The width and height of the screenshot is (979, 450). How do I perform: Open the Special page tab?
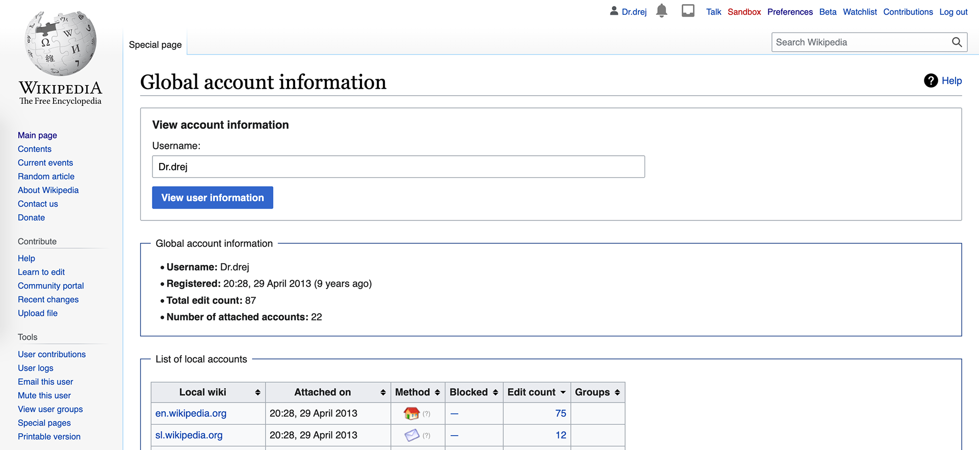click(x=155, y=45)
